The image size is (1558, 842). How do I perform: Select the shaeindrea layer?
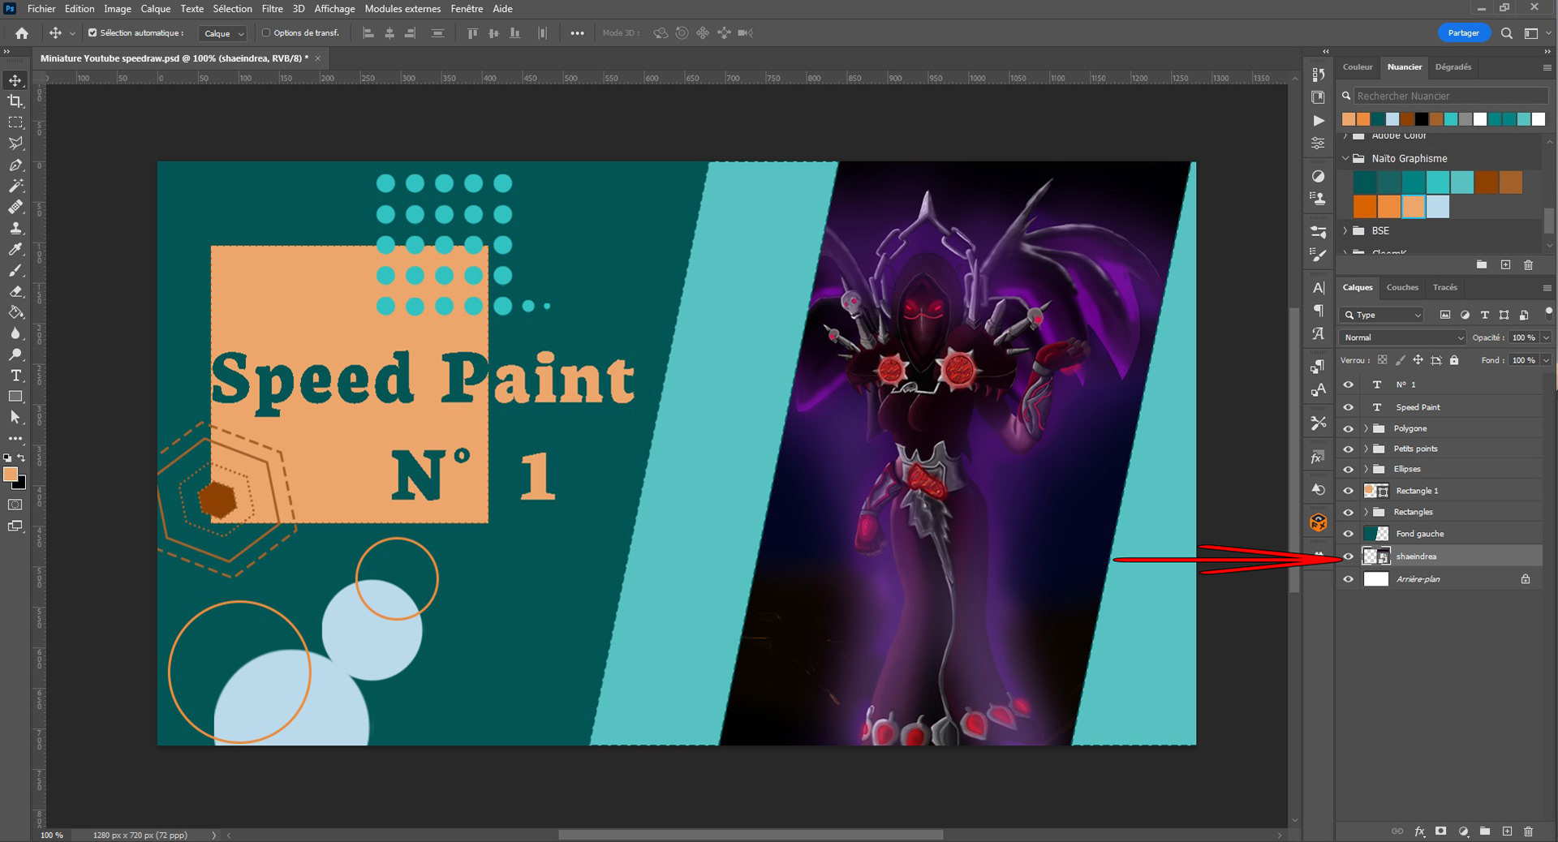coord(1440,556)
